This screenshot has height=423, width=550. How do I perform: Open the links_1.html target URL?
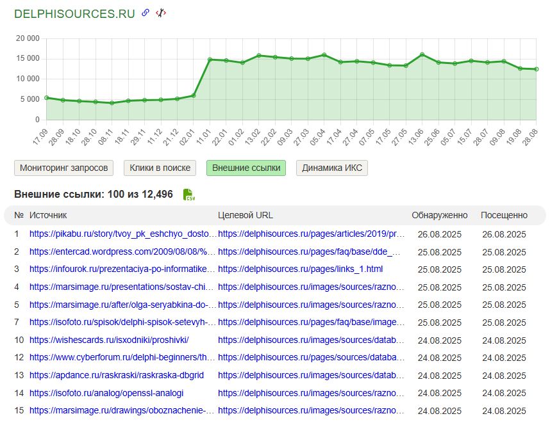pos(300,269)
